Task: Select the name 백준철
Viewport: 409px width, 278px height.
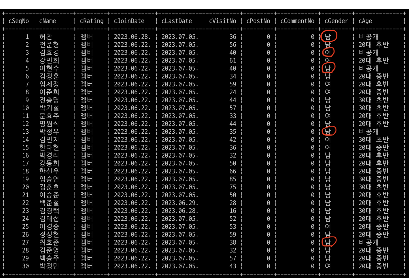Action: (49, 203)
